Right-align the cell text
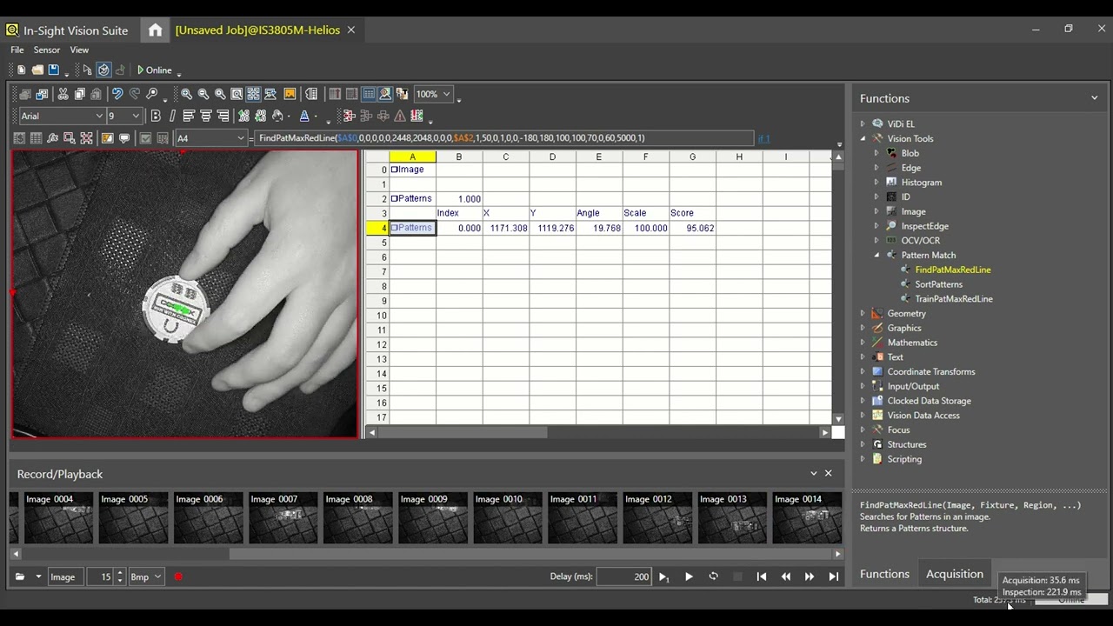The height and width of the screenshot is (626, 1113). (x=223, y=116)
